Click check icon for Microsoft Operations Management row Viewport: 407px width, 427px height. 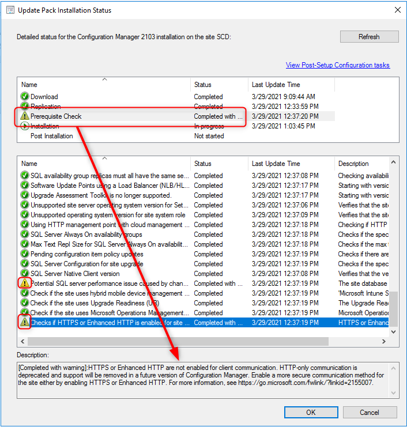pyautogui.click(x=25, y=312)
